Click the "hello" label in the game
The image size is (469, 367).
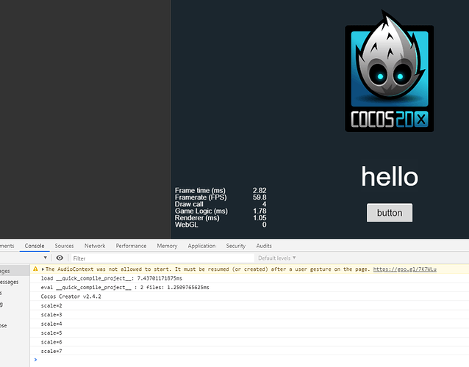point(390,176)
